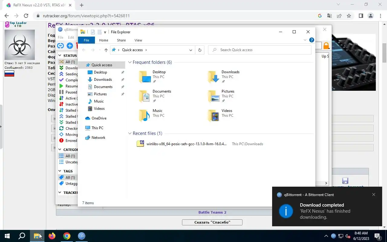Click the Chrome translate page icon
Image resolution: width=387 pixels, height=242 pixels.
330,16
